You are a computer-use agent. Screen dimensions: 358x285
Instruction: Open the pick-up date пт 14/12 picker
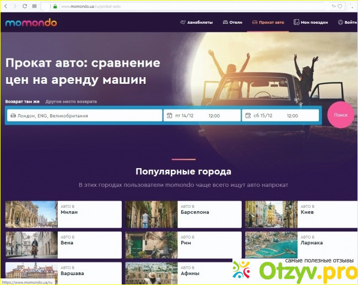coord(184,116)
